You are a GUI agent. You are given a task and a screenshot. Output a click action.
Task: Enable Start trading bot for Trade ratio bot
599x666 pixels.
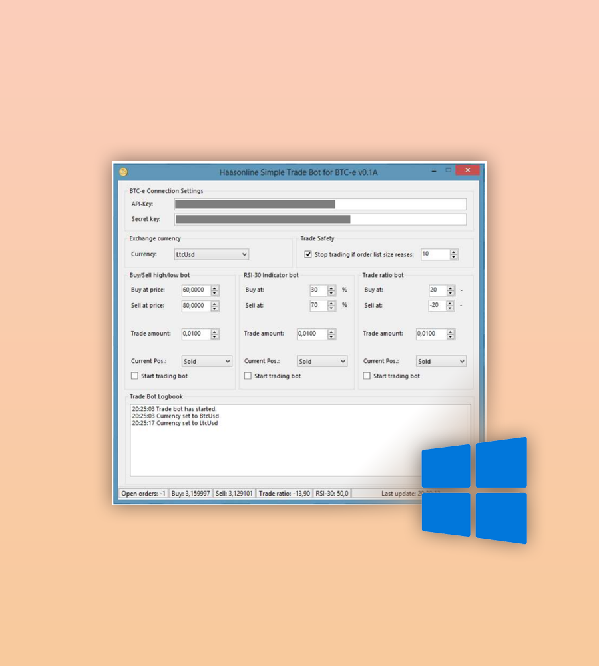[x=367, y=376]
